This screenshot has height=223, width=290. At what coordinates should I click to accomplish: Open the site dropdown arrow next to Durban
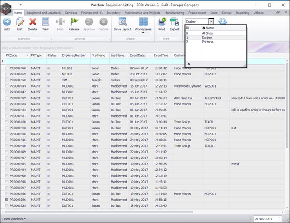pos(211,22)
